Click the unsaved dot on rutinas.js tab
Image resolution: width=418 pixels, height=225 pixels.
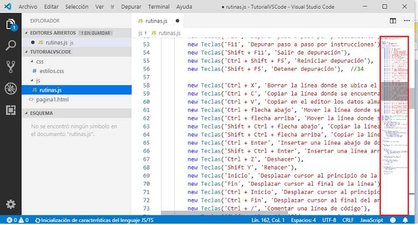click(177, 21)
